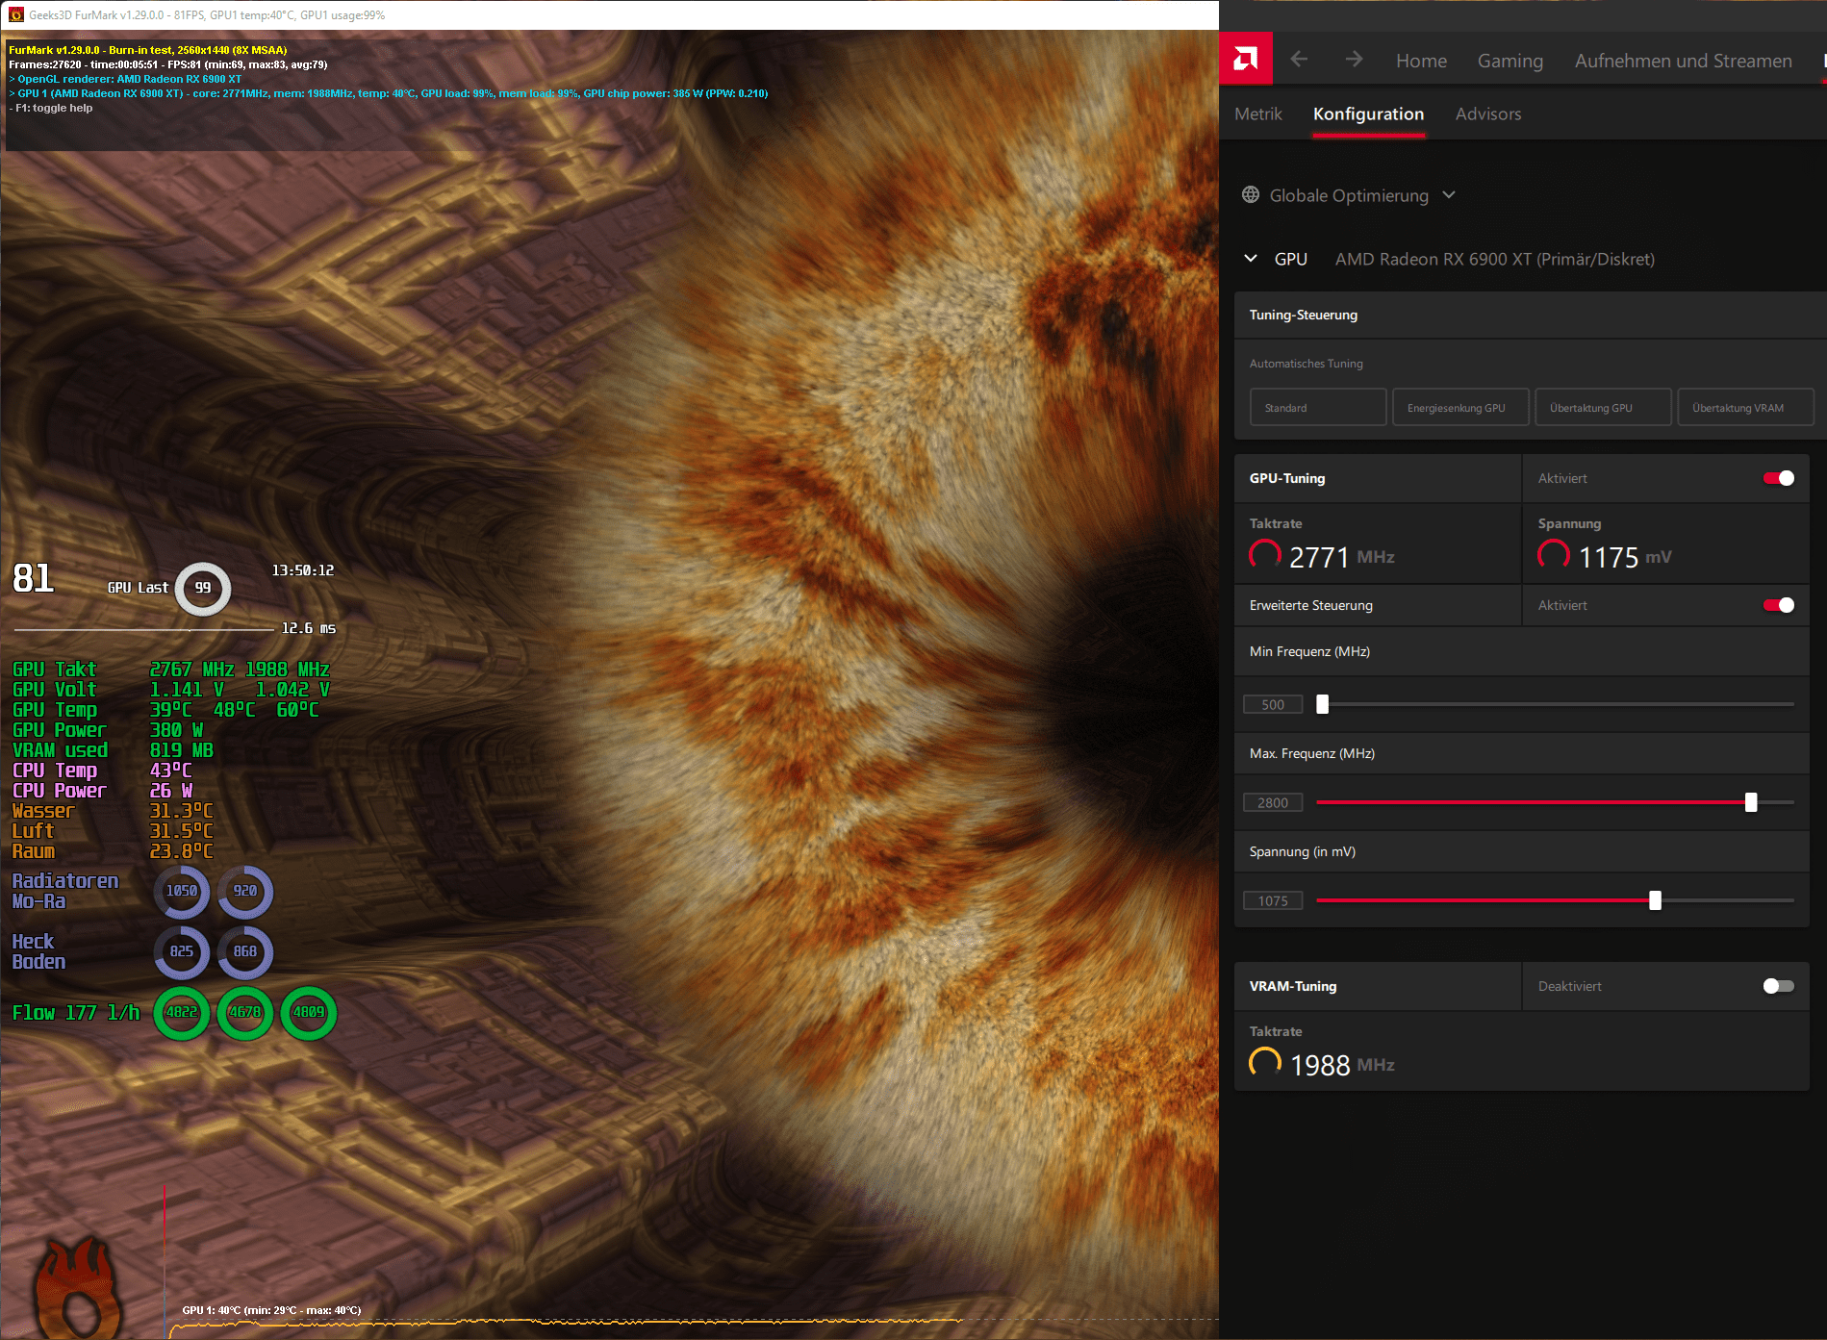Image resolution: width=1827 pixels, height=1340 pixels.
Task: Disable the GPU-Tuning toggle
Action: click(1779, 478)
